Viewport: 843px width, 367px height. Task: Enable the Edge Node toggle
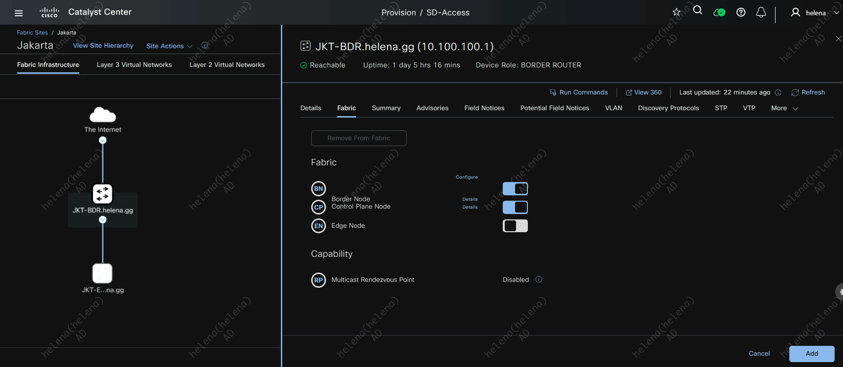point(515,226)
